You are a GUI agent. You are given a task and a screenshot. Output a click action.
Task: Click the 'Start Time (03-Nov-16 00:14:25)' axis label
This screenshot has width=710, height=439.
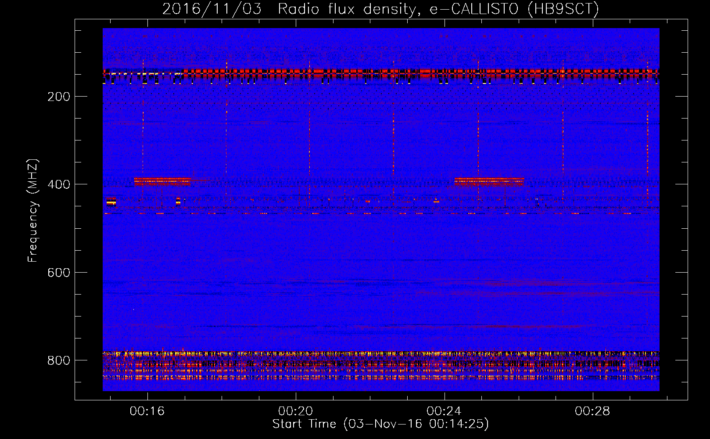click(380, 424)
